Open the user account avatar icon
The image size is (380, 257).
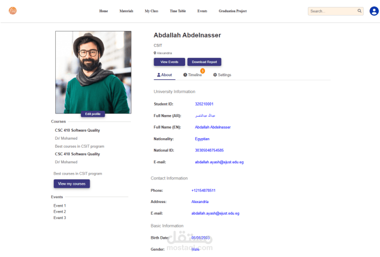click(x=374, y=11)
